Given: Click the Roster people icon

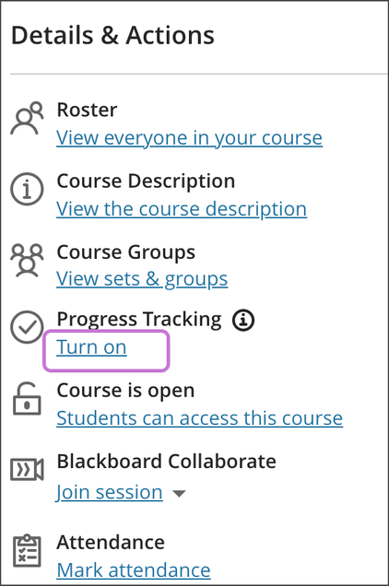Looking at the screenshot, I should 27,118.
